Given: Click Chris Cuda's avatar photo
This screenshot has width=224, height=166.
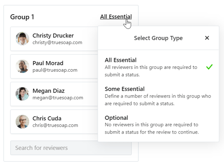Looking at the screenshot, I should [x=22, y=121].
